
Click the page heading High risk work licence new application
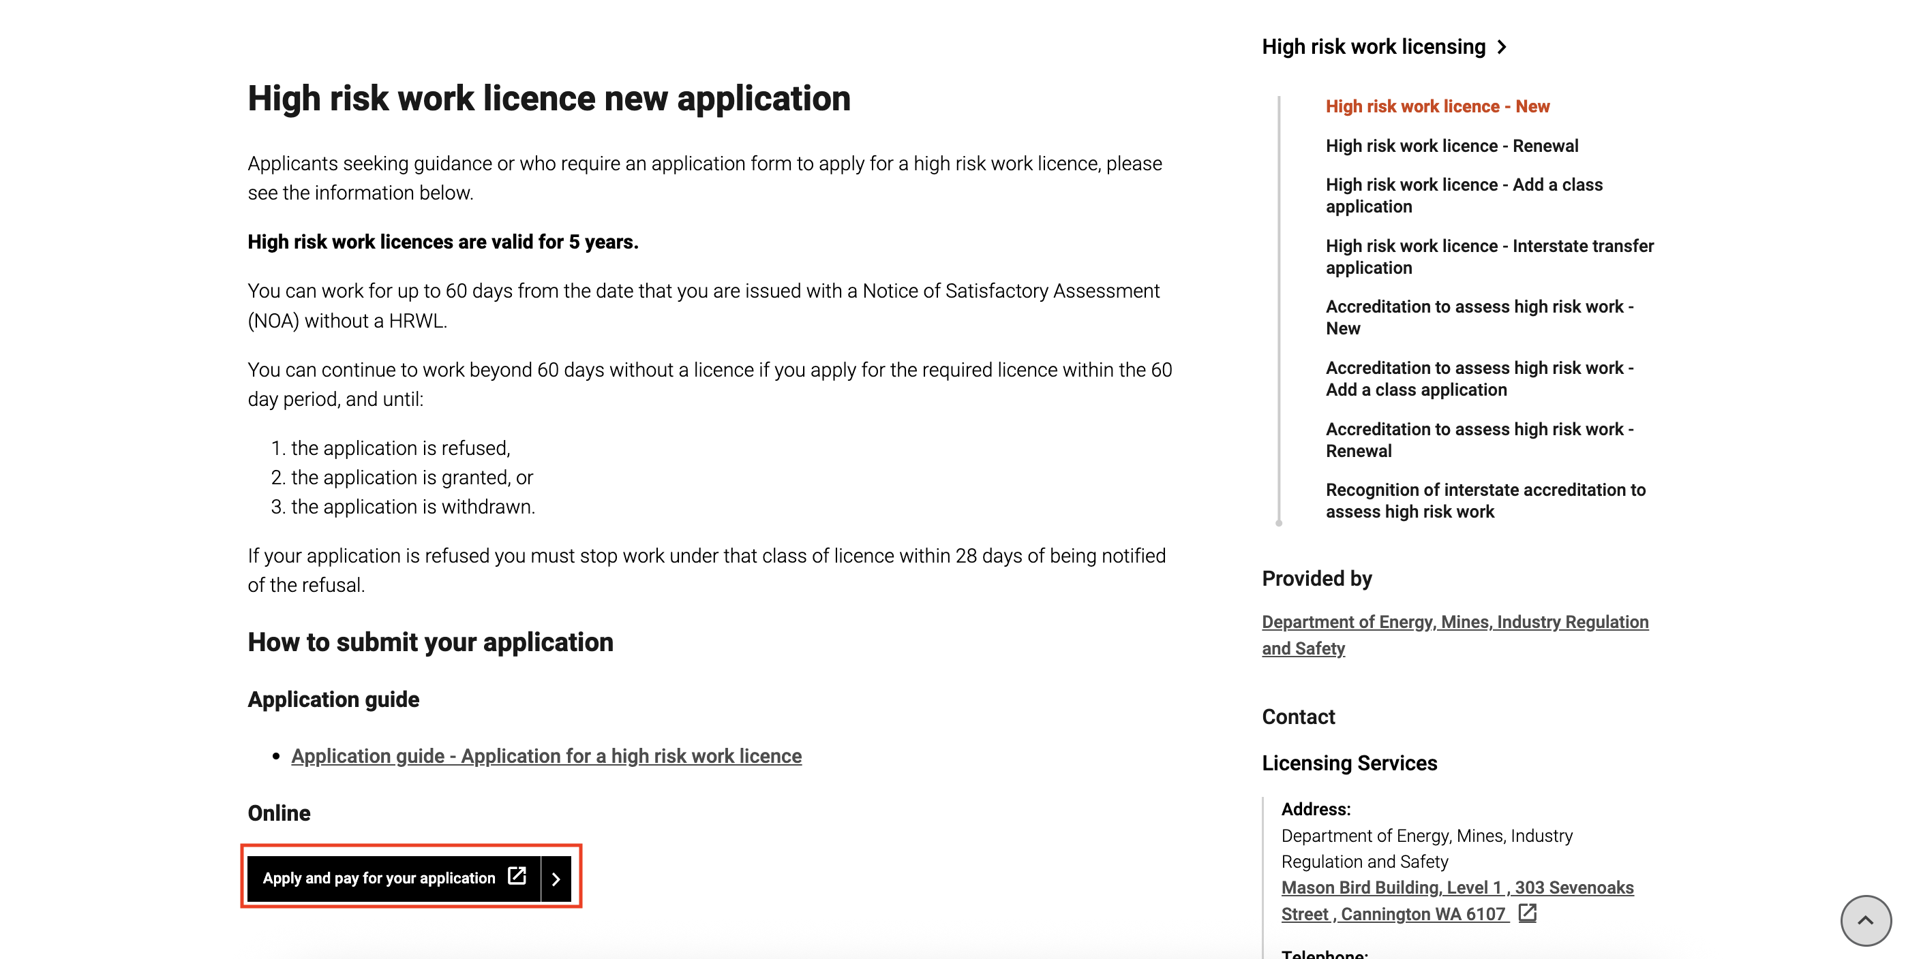point(548,98)
